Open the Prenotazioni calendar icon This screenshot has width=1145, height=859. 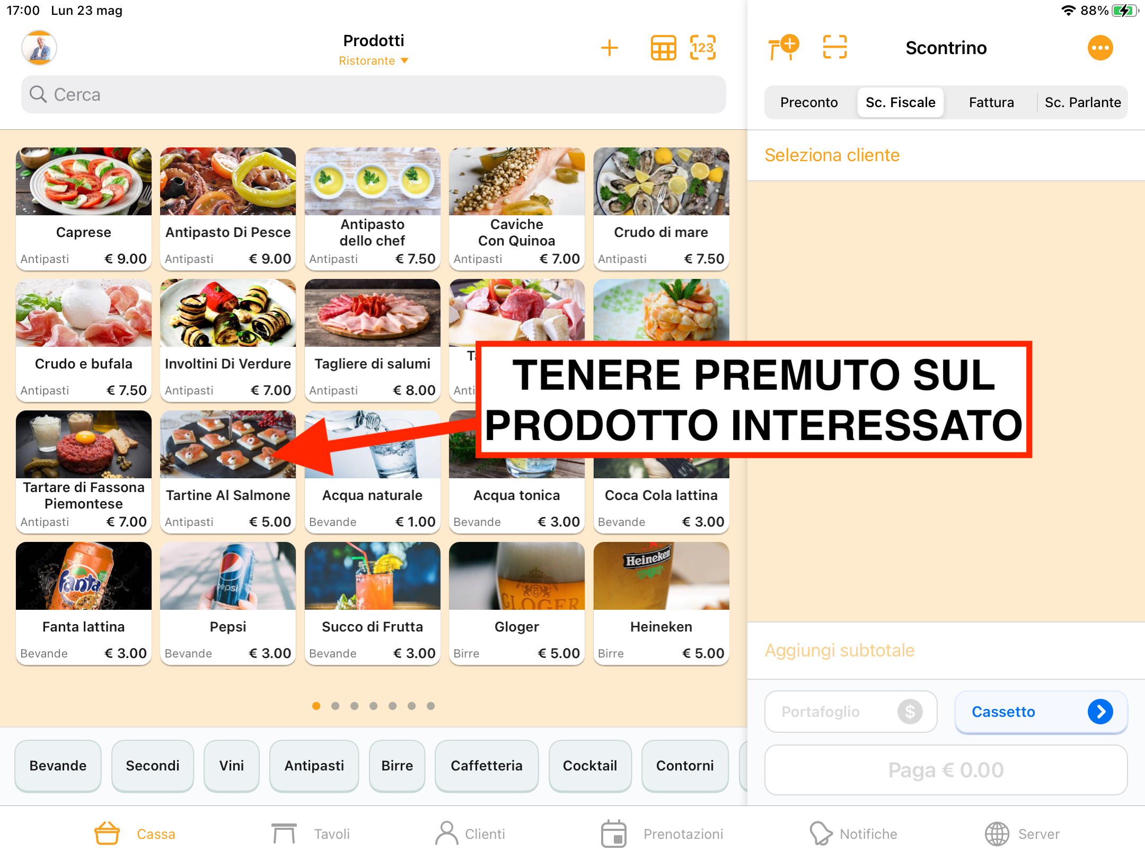tap(614, 834)
